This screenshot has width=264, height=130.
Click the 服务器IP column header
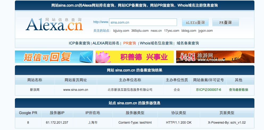(57, 113)
